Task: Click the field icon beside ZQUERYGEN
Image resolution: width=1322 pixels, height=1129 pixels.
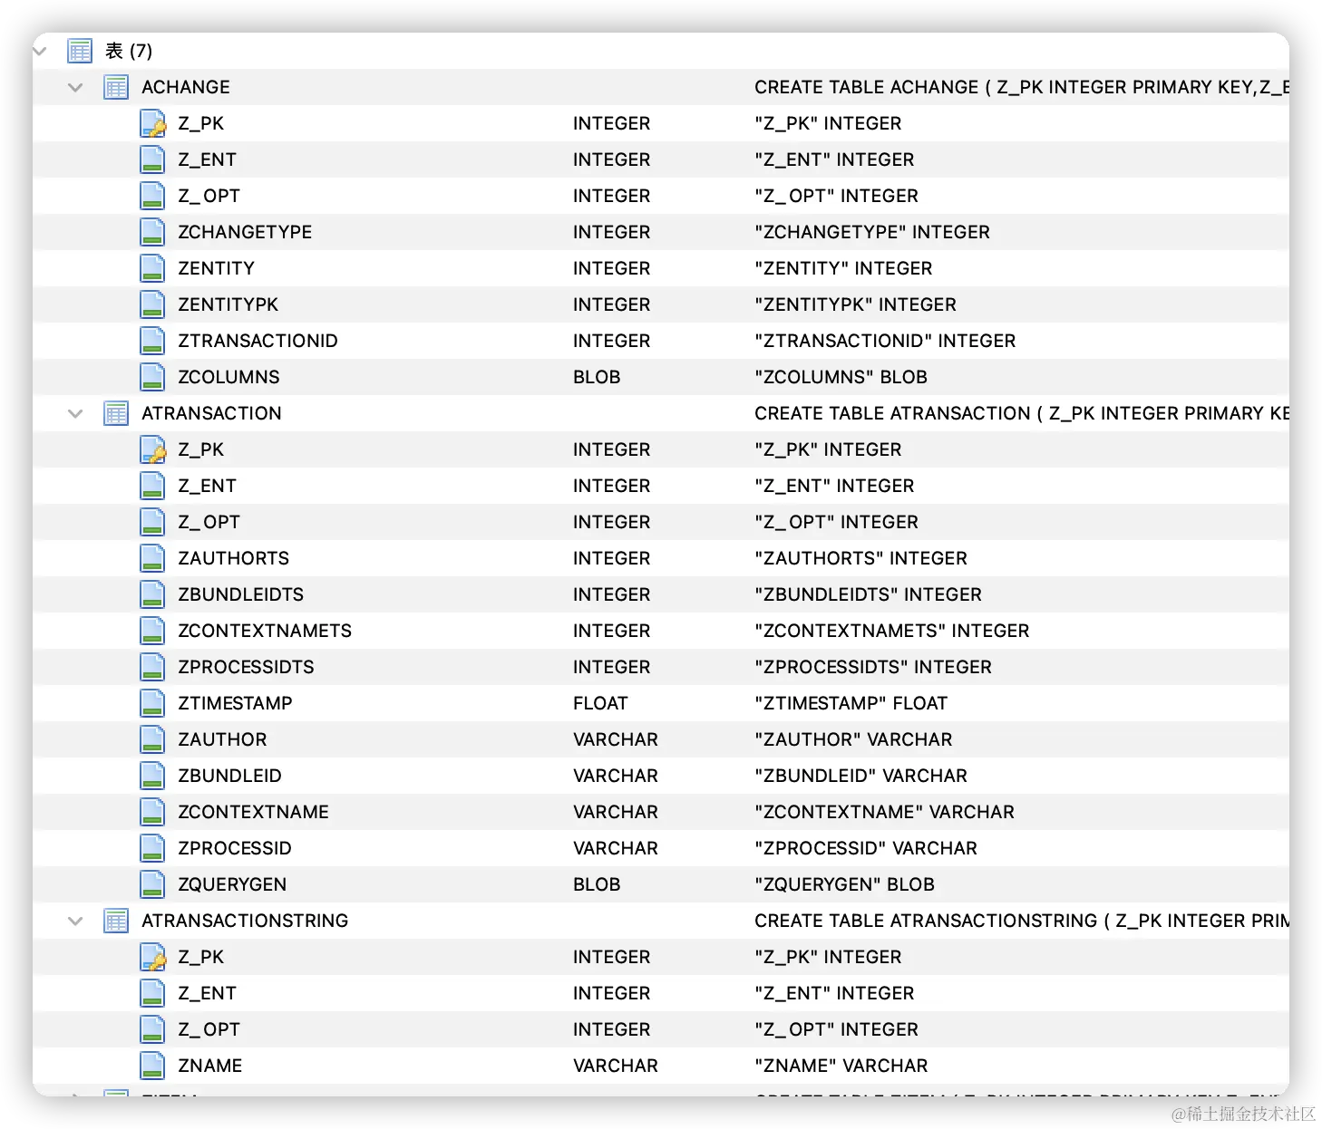Action: pos(151,883)
